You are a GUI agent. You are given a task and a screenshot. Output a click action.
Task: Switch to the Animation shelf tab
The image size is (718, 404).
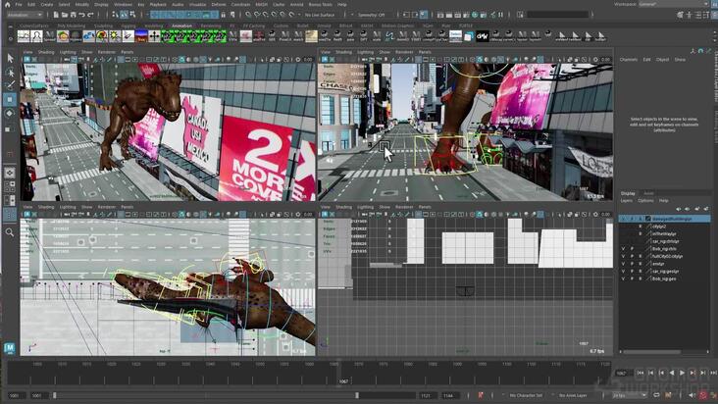(x=181, y=25)
